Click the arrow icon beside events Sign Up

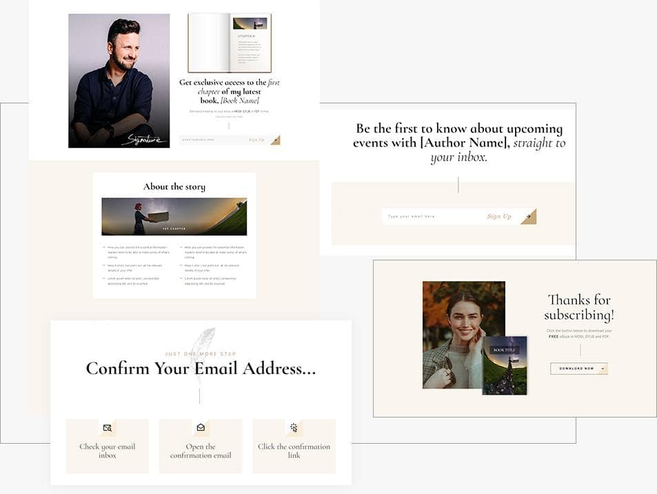click(x=528, y=216)
